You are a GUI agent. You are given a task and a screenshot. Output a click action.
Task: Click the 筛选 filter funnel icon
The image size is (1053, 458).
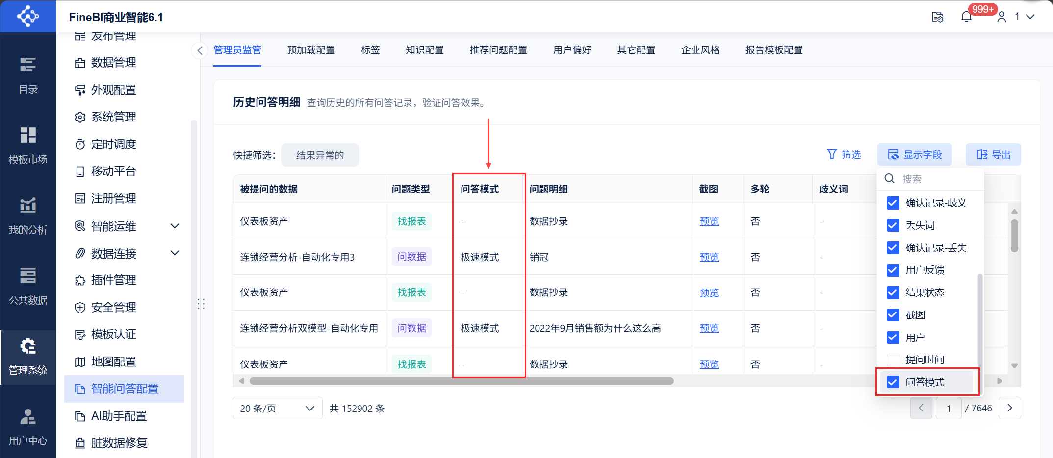[832, 155]
